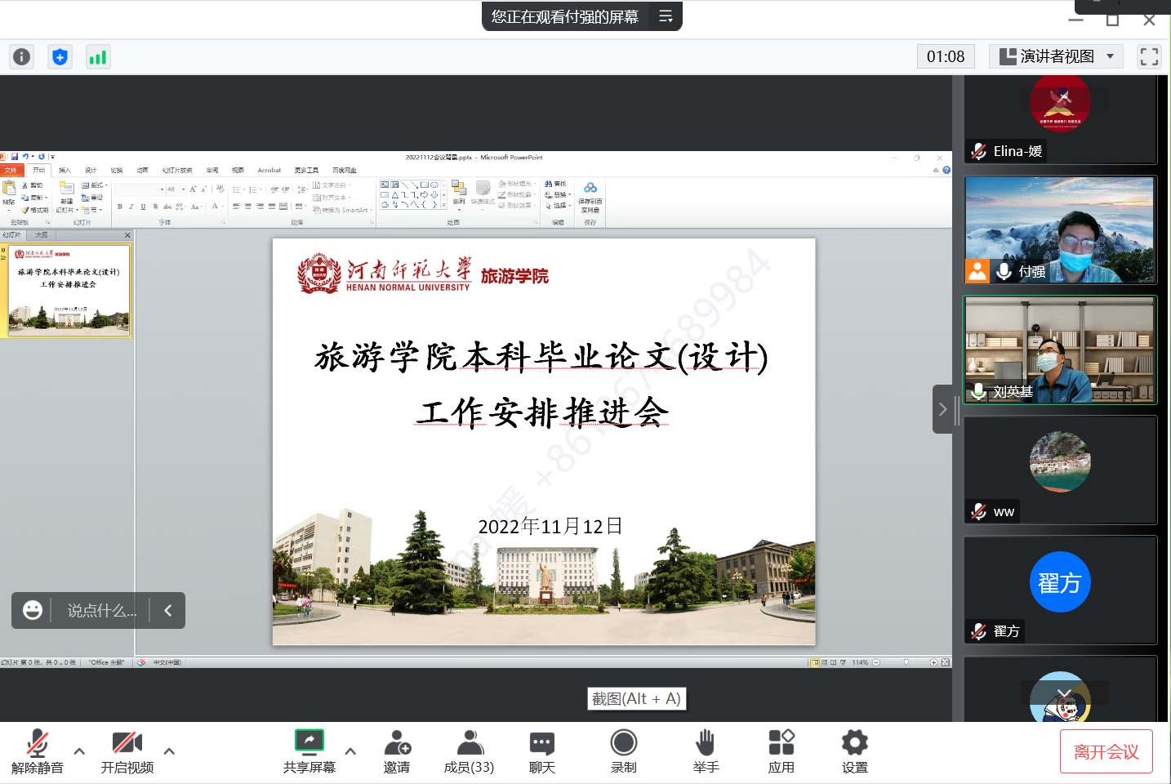Click 保存到百度网盘 cloud icon in PowerPoint

click(590, 188)
